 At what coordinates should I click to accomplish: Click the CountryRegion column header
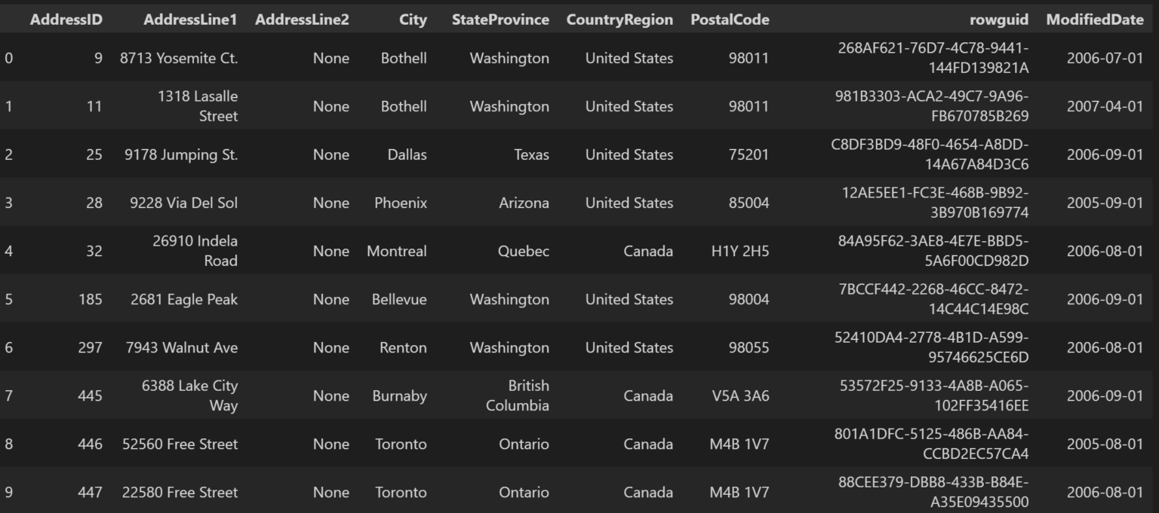(x=619, y=20)
